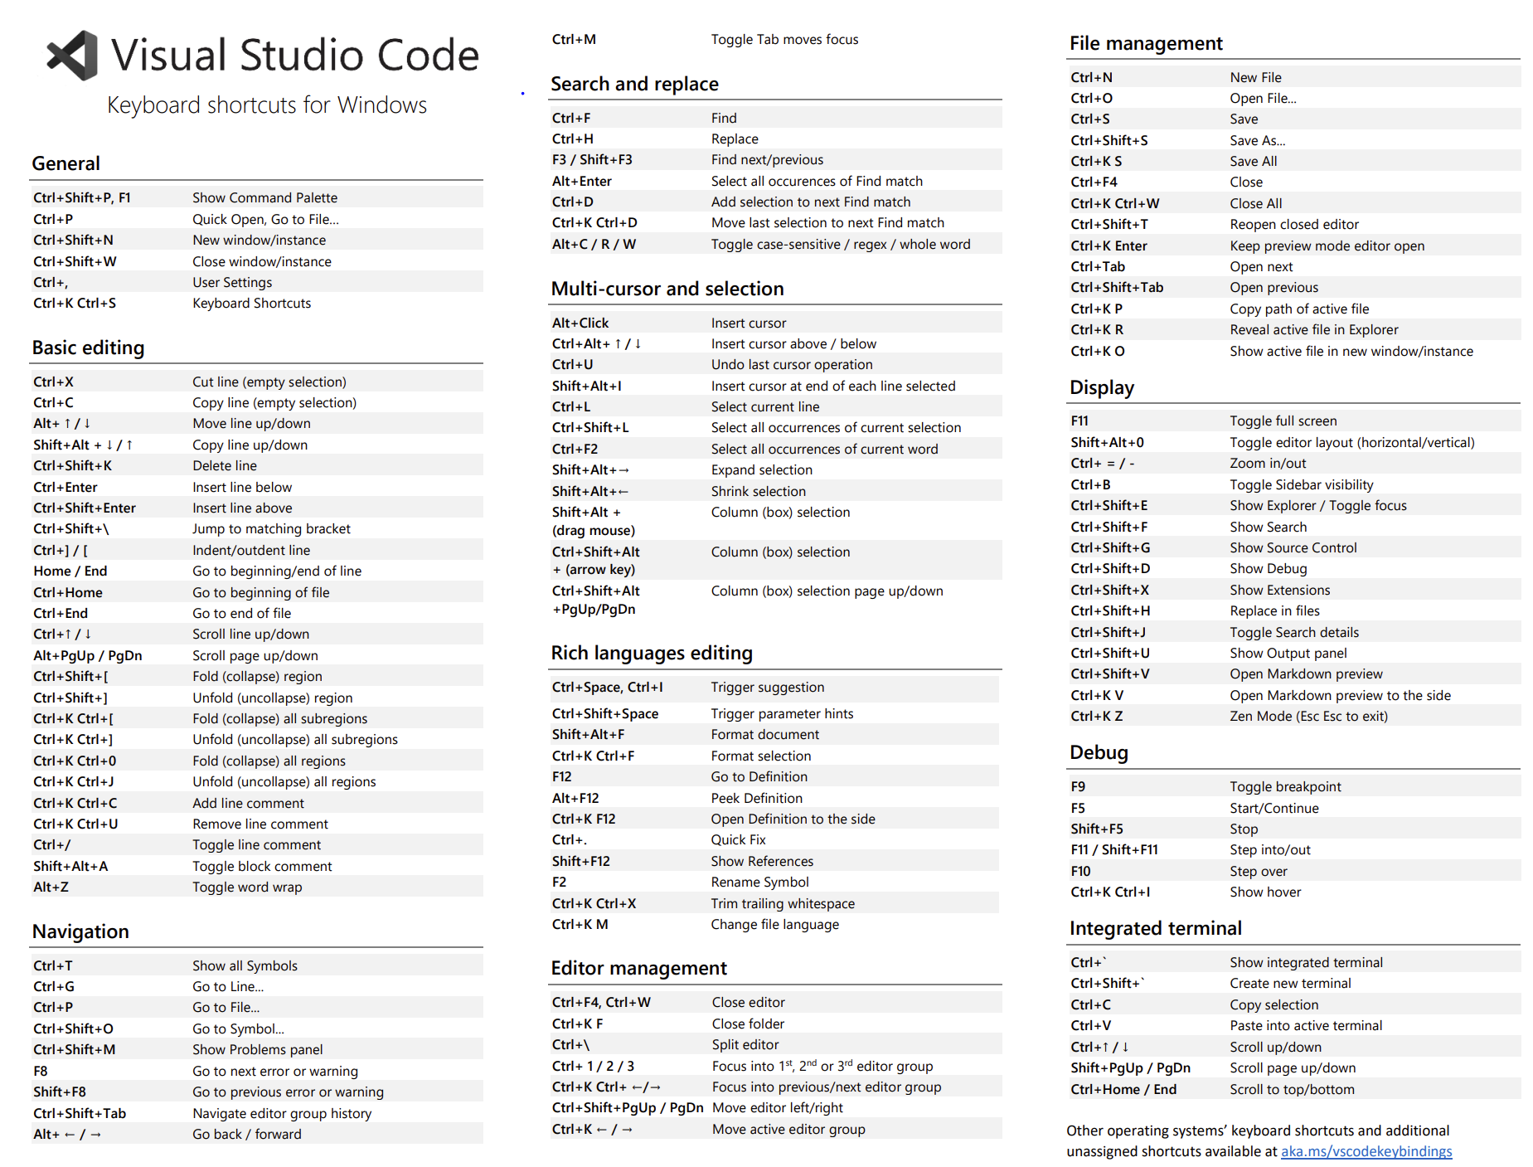Screen dimensions: 1533x1167
Task: Click 'Show Command Palette' description
Action: (265, 197)
